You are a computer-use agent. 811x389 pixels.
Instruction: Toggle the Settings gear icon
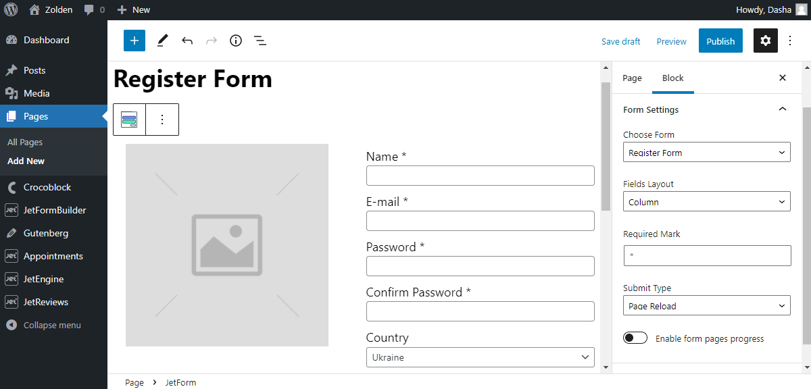click(x=765, y=41)
